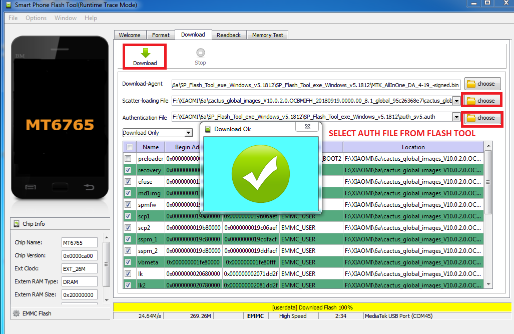This screenshot has width=514, height=334.
Task: Click the Chip Info scroll up arrow
Action: click(106, 237)
